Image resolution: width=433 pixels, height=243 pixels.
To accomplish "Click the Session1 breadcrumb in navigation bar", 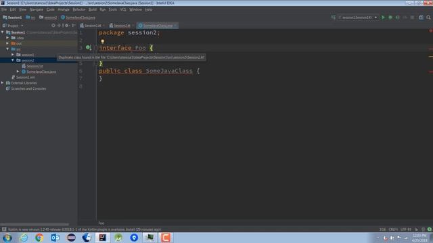I will (x=12, y=18).
